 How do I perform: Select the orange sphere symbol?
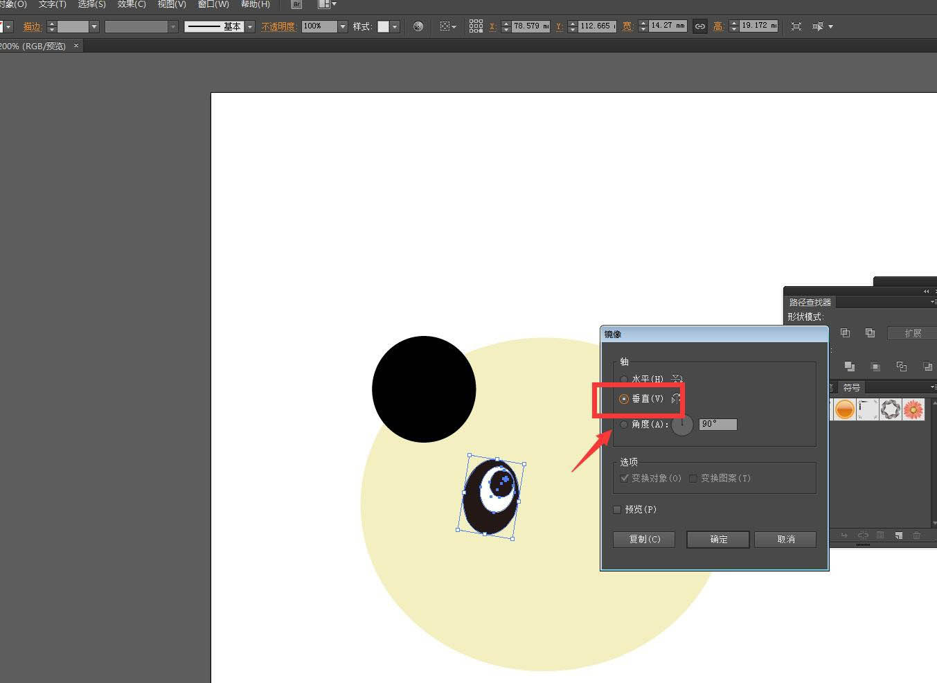(x=844, y=409)
